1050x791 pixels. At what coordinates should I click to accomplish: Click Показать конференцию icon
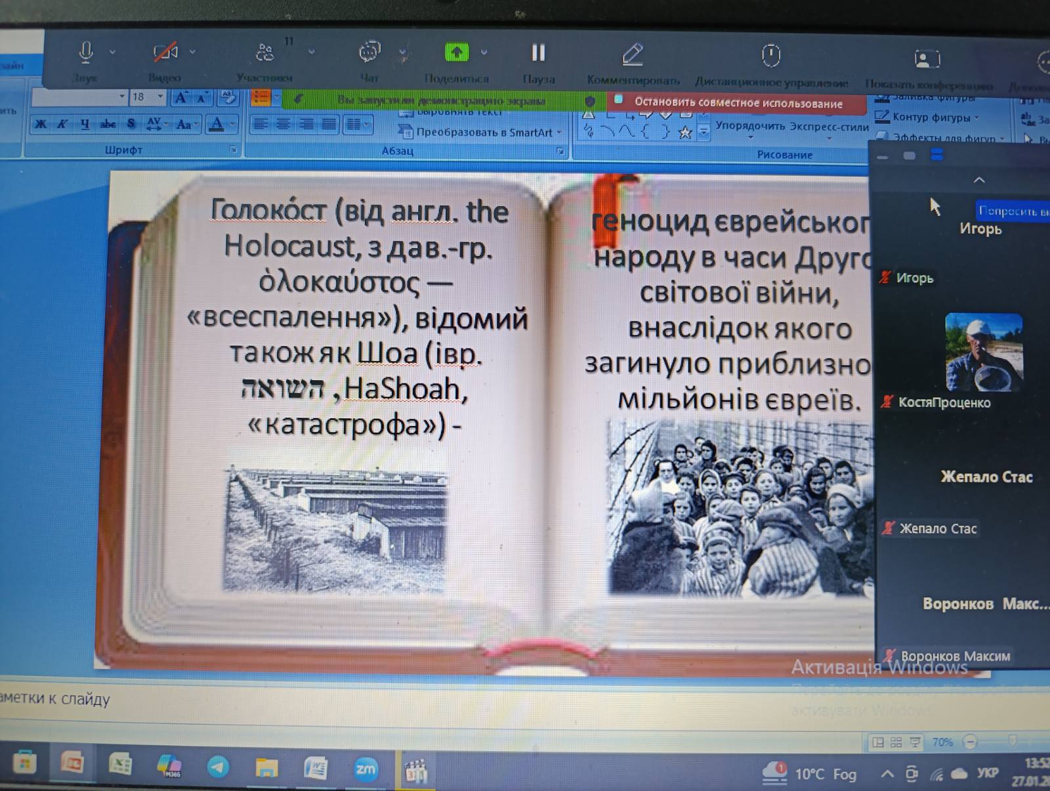tap(927, 59)
